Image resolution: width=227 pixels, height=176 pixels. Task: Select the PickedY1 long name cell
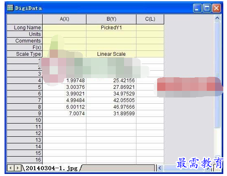[x=111, y=28]
